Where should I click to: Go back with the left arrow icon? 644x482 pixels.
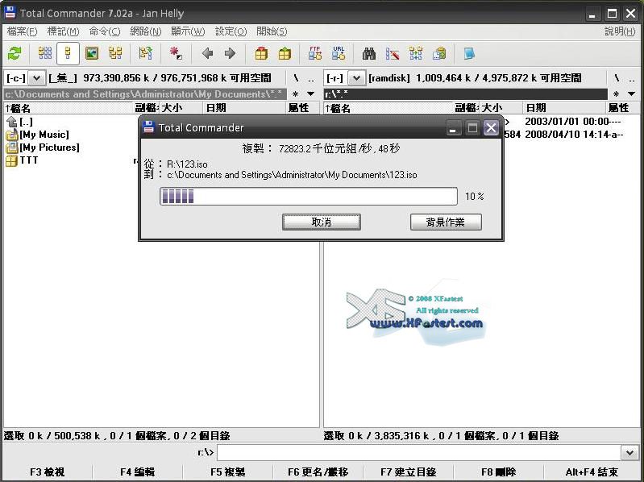(x=207, y=53)
